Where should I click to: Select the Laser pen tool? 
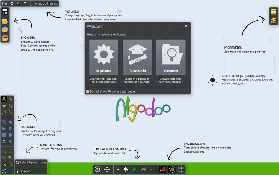(4, 164)
